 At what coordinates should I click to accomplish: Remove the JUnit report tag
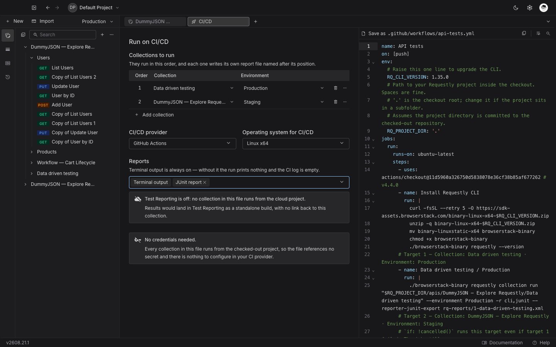coord(205,182)
